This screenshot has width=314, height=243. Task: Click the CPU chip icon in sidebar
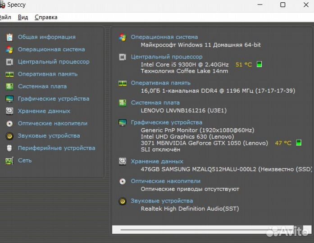click(x=9, y=62)
